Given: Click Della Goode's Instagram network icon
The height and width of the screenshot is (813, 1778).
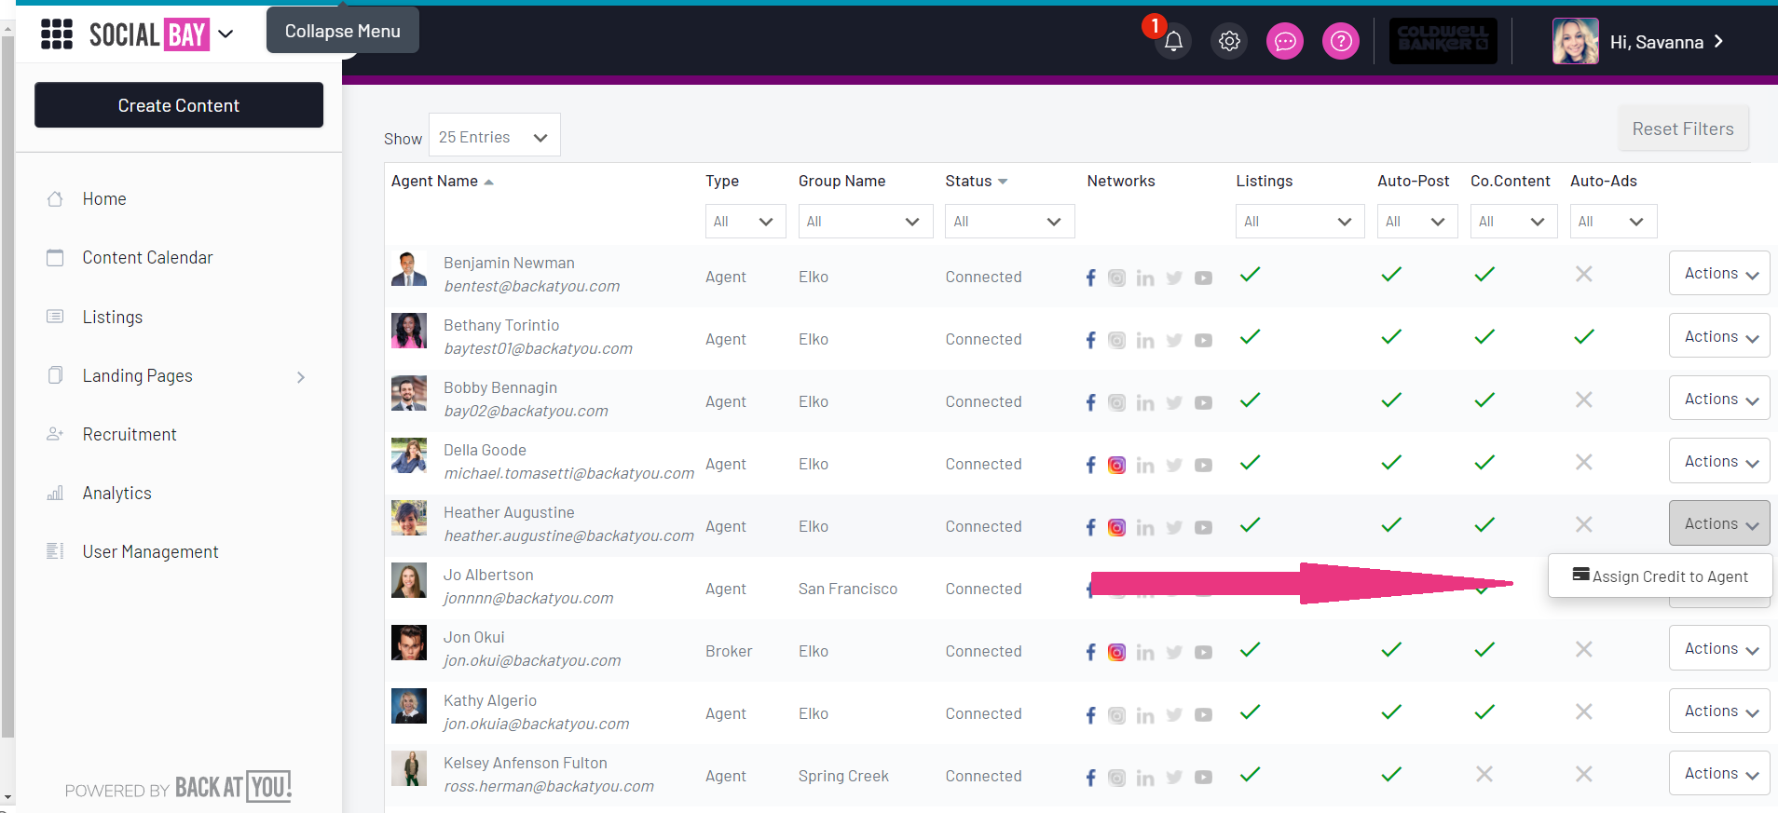Looking at the screenshot, I should pos(1116,465).
